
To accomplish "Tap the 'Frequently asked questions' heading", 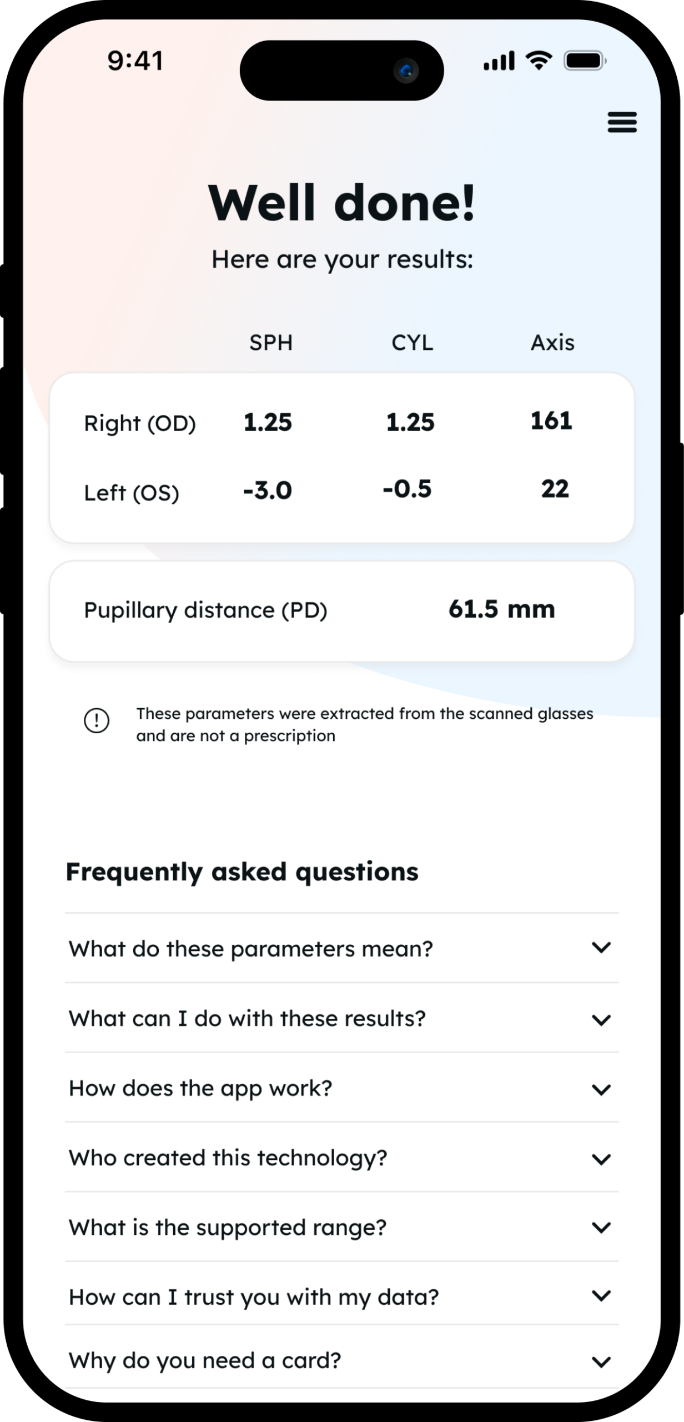I will coord(242,872).
